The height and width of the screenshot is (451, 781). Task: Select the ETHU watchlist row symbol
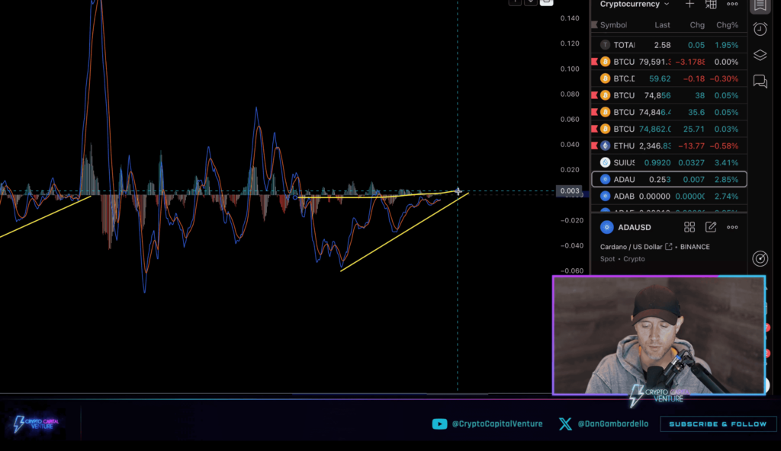(624, 146)
